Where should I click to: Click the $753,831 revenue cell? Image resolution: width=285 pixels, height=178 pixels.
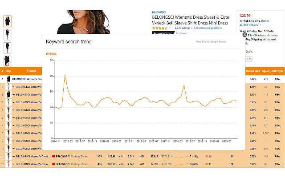pos(167,156)
